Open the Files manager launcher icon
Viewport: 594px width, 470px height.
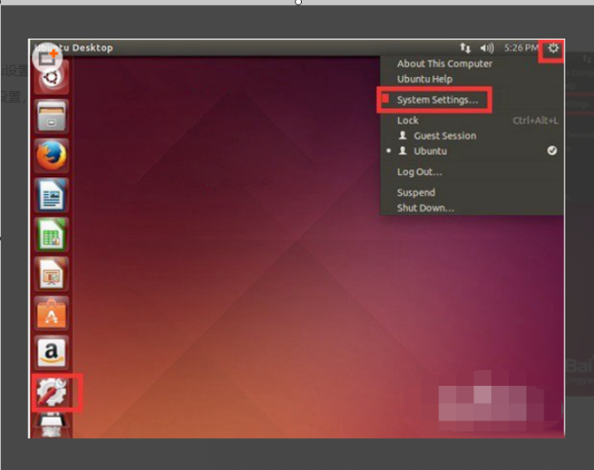(51, 117)
